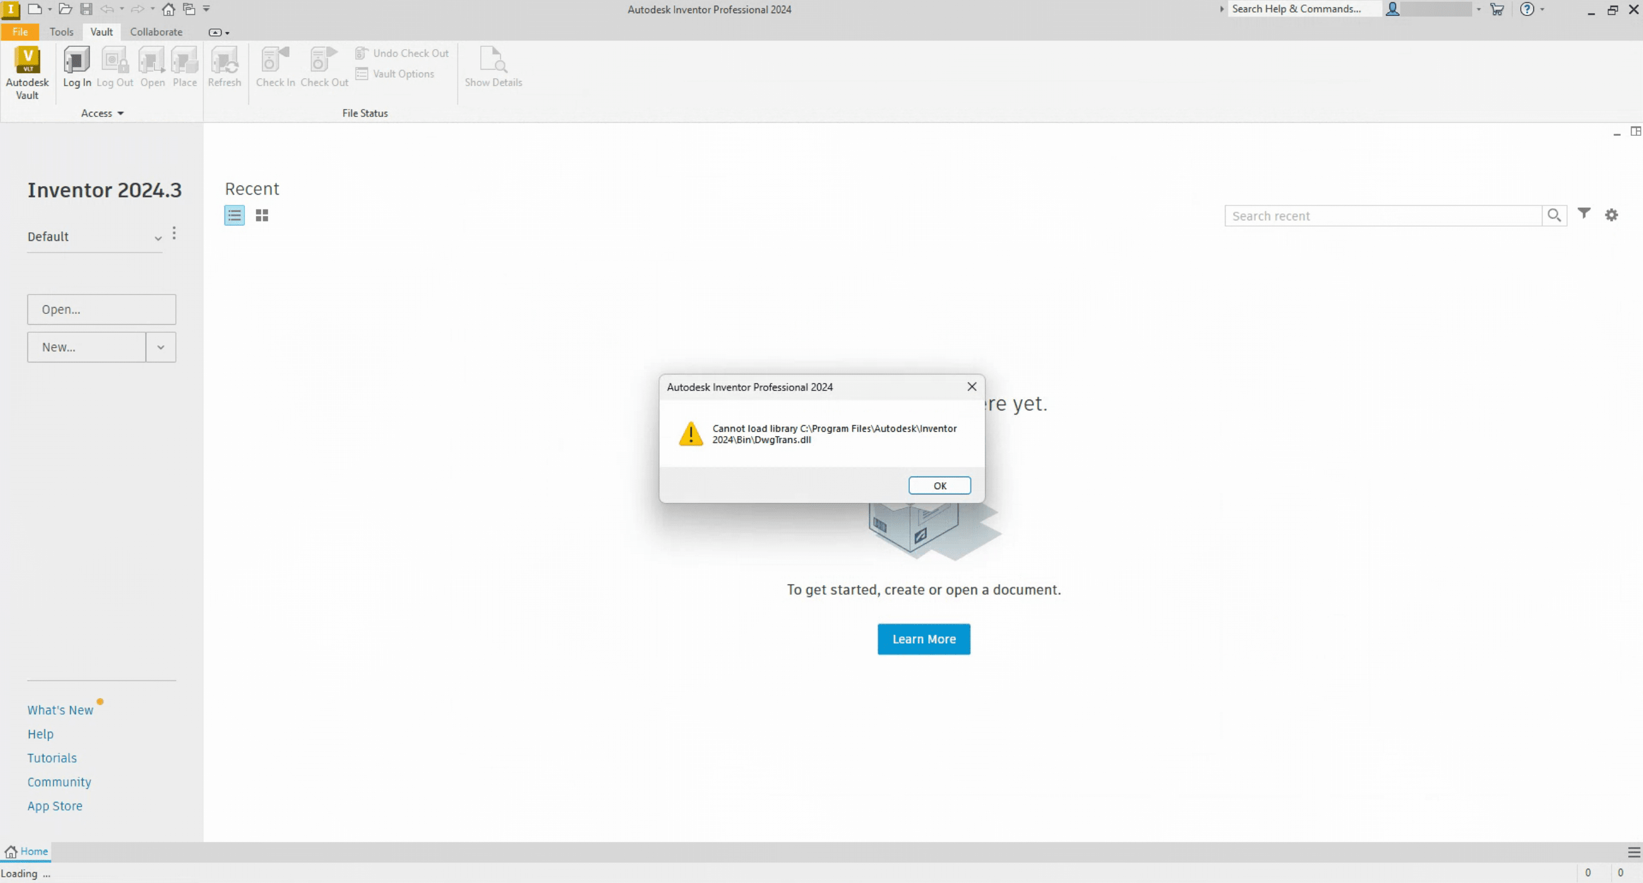Click the panel layout icon at top right of home view
Image resolution: width=1643 pixels, height=883 pixels.
coord(1636,131)
